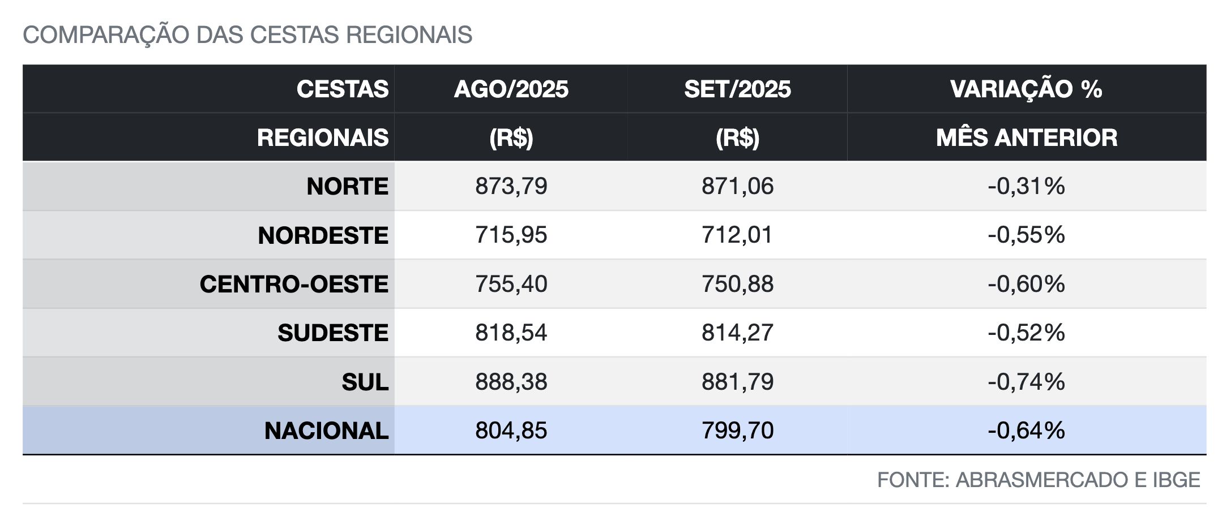Click the national variation cell -0,64%

[x=1026, y=430]
